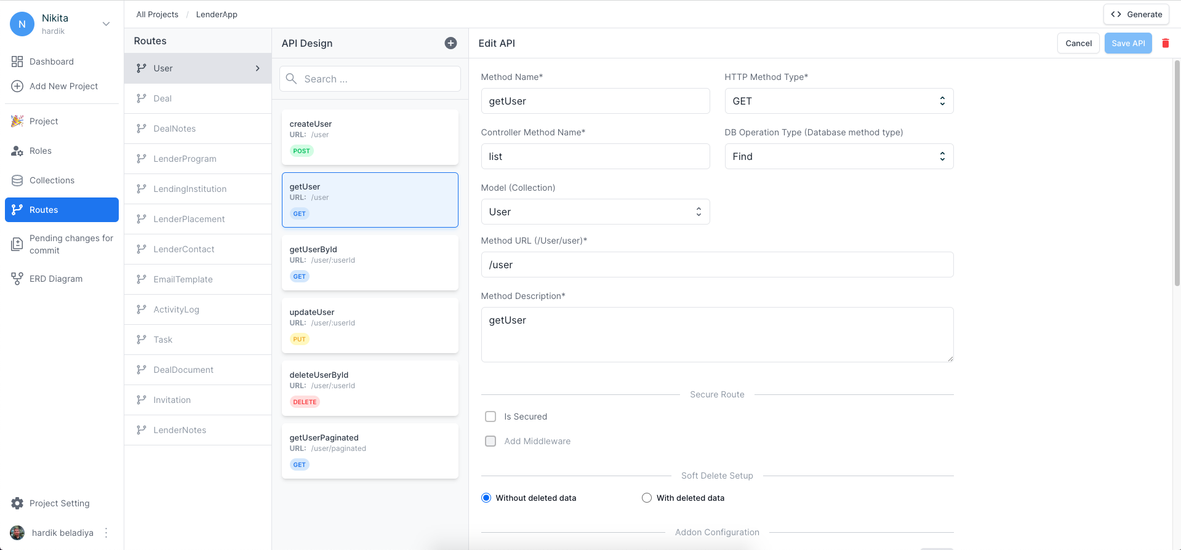
Task: Select the With deleted data radio button
Action: 646,498
